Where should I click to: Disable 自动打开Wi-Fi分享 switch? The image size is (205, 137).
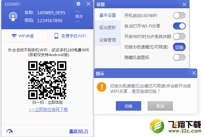coord(179,26)
